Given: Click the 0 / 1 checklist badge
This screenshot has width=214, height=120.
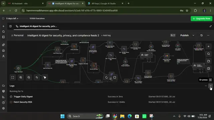Looking at the screenshot, I should click(173, 35).
